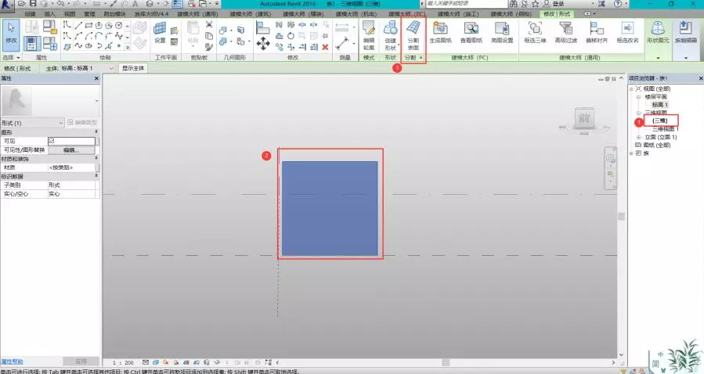
Task: Click the canvas vertical scrollbar thumb
Action: tap(622, 217)
